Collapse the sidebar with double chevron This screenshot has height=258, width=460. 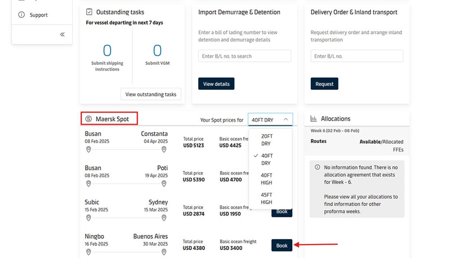click(x=62, y=34)
